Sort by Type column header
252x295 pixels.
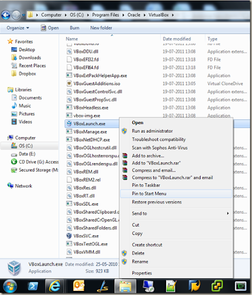coord(212,39)
